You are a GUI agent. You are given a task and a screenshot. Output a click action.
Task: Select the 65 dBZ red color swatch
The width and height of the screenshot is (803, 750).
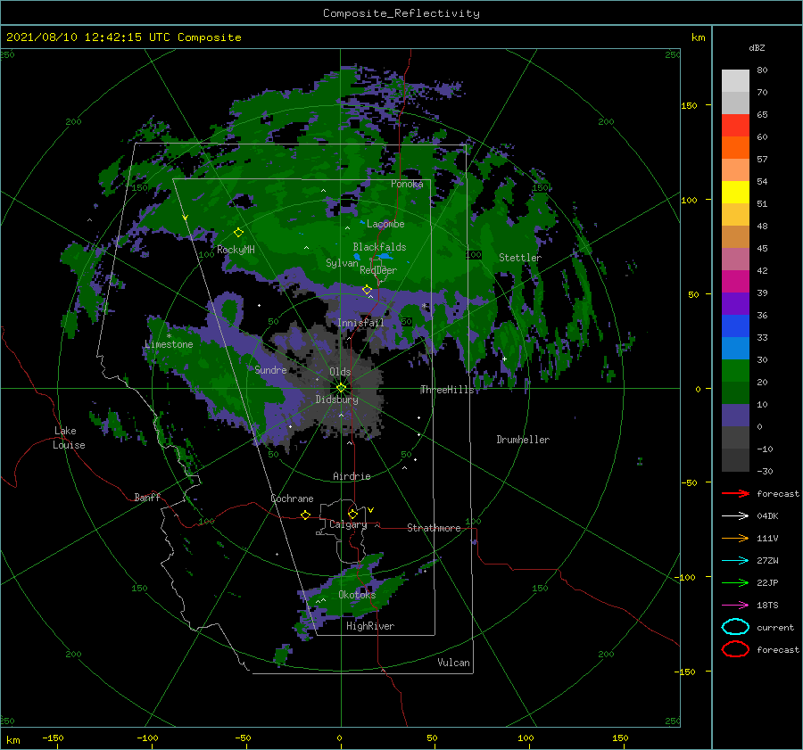point(735,126)
